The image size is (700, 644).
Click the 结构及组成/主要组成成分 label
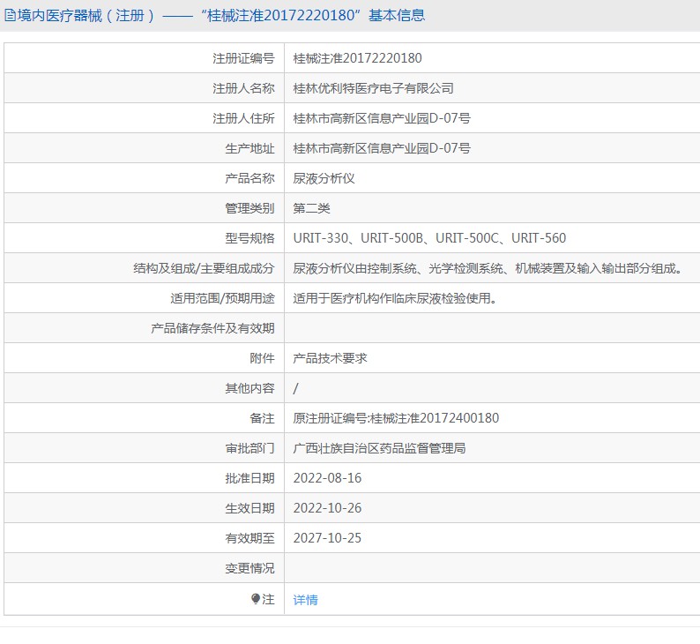pyautogui.click(x=204, y=268)
